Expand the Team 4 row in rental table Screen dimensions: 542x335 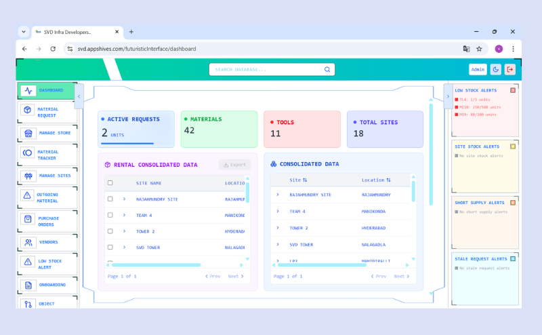[125, 216]
